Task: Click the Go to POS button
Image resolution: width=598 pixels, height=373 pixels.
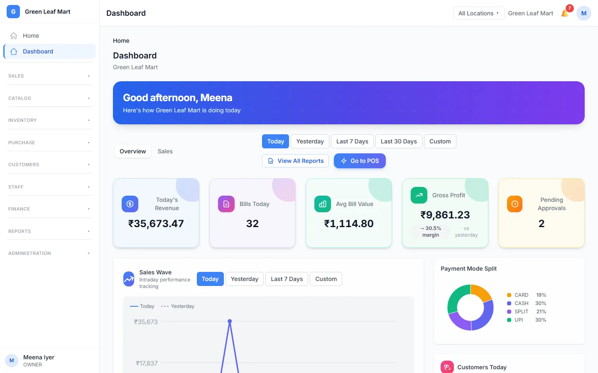Action: coord(360,161)
